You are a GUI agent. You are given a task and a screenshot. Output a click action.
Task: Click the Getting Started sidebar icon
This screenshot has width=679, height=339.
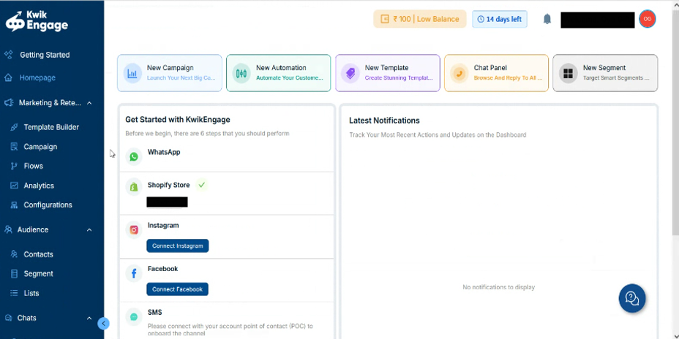8,55
